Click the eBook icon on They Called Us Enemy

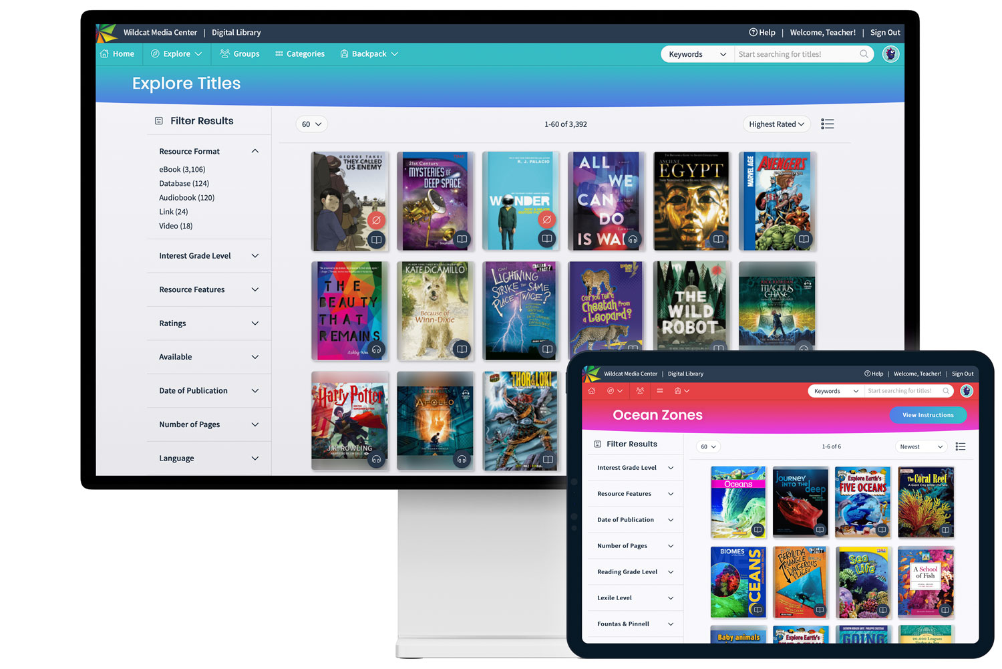tap(376, 239)
